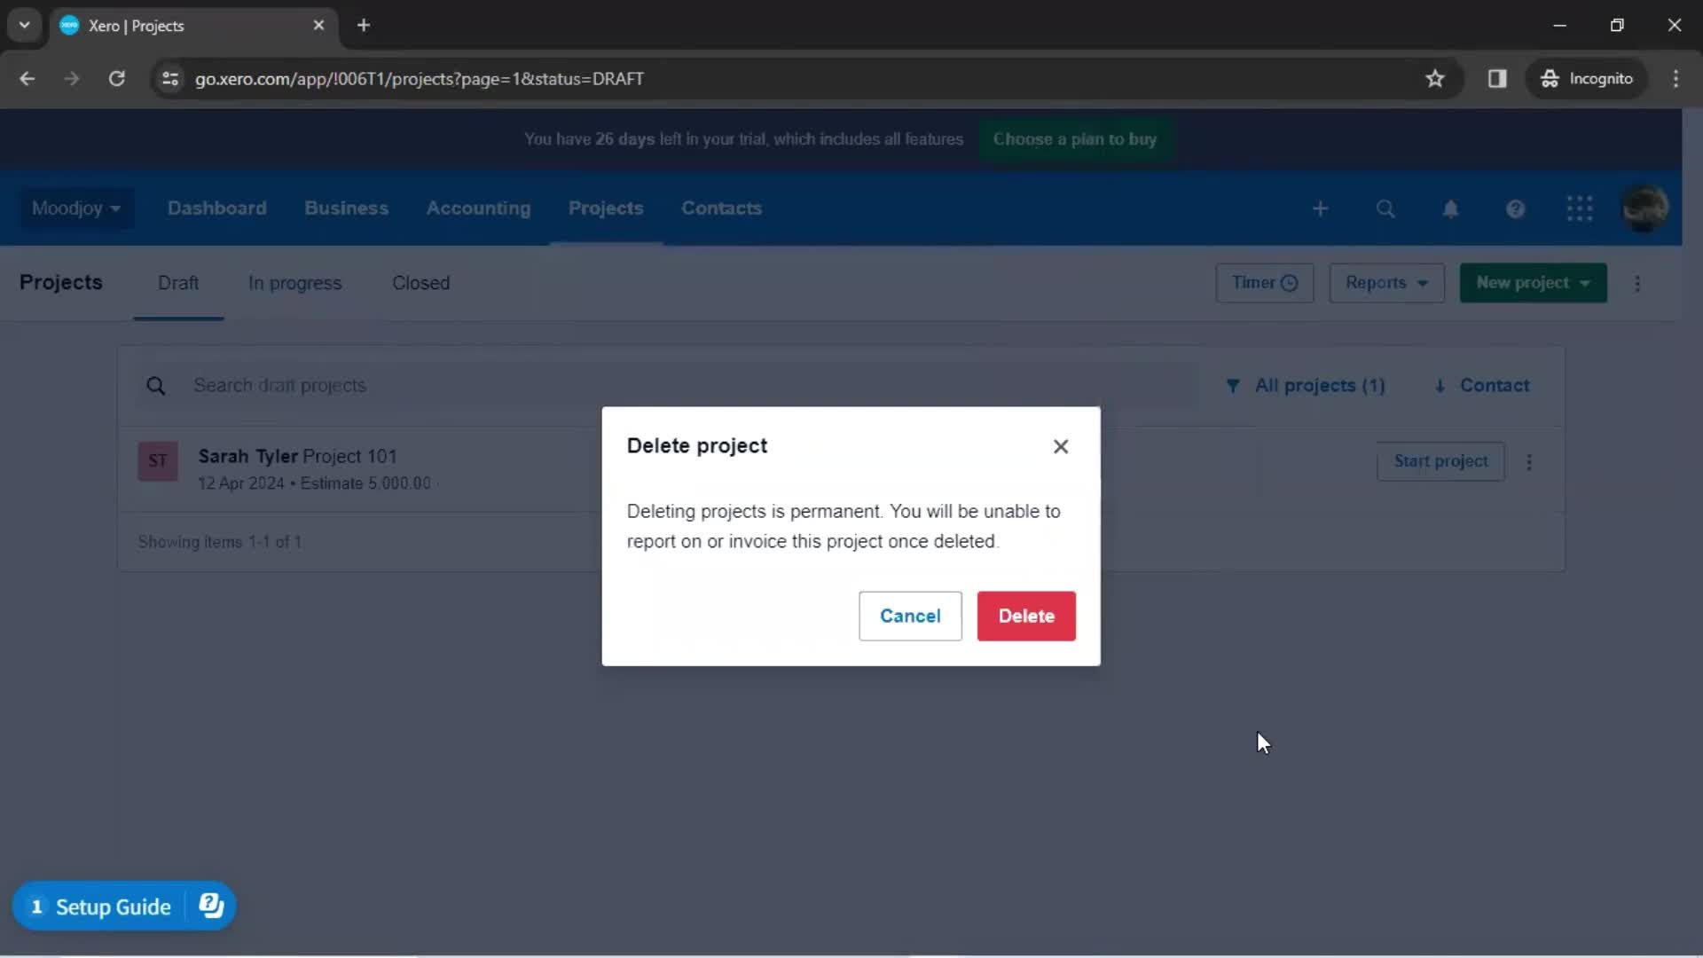This screenshot has width=1703, height=958.
Task: Expand the New project dropdown
Action: point(1533,282)
